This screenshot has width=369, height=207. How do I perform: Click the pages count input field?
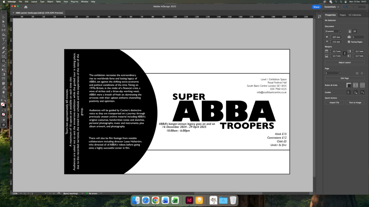tap(358, 37)
